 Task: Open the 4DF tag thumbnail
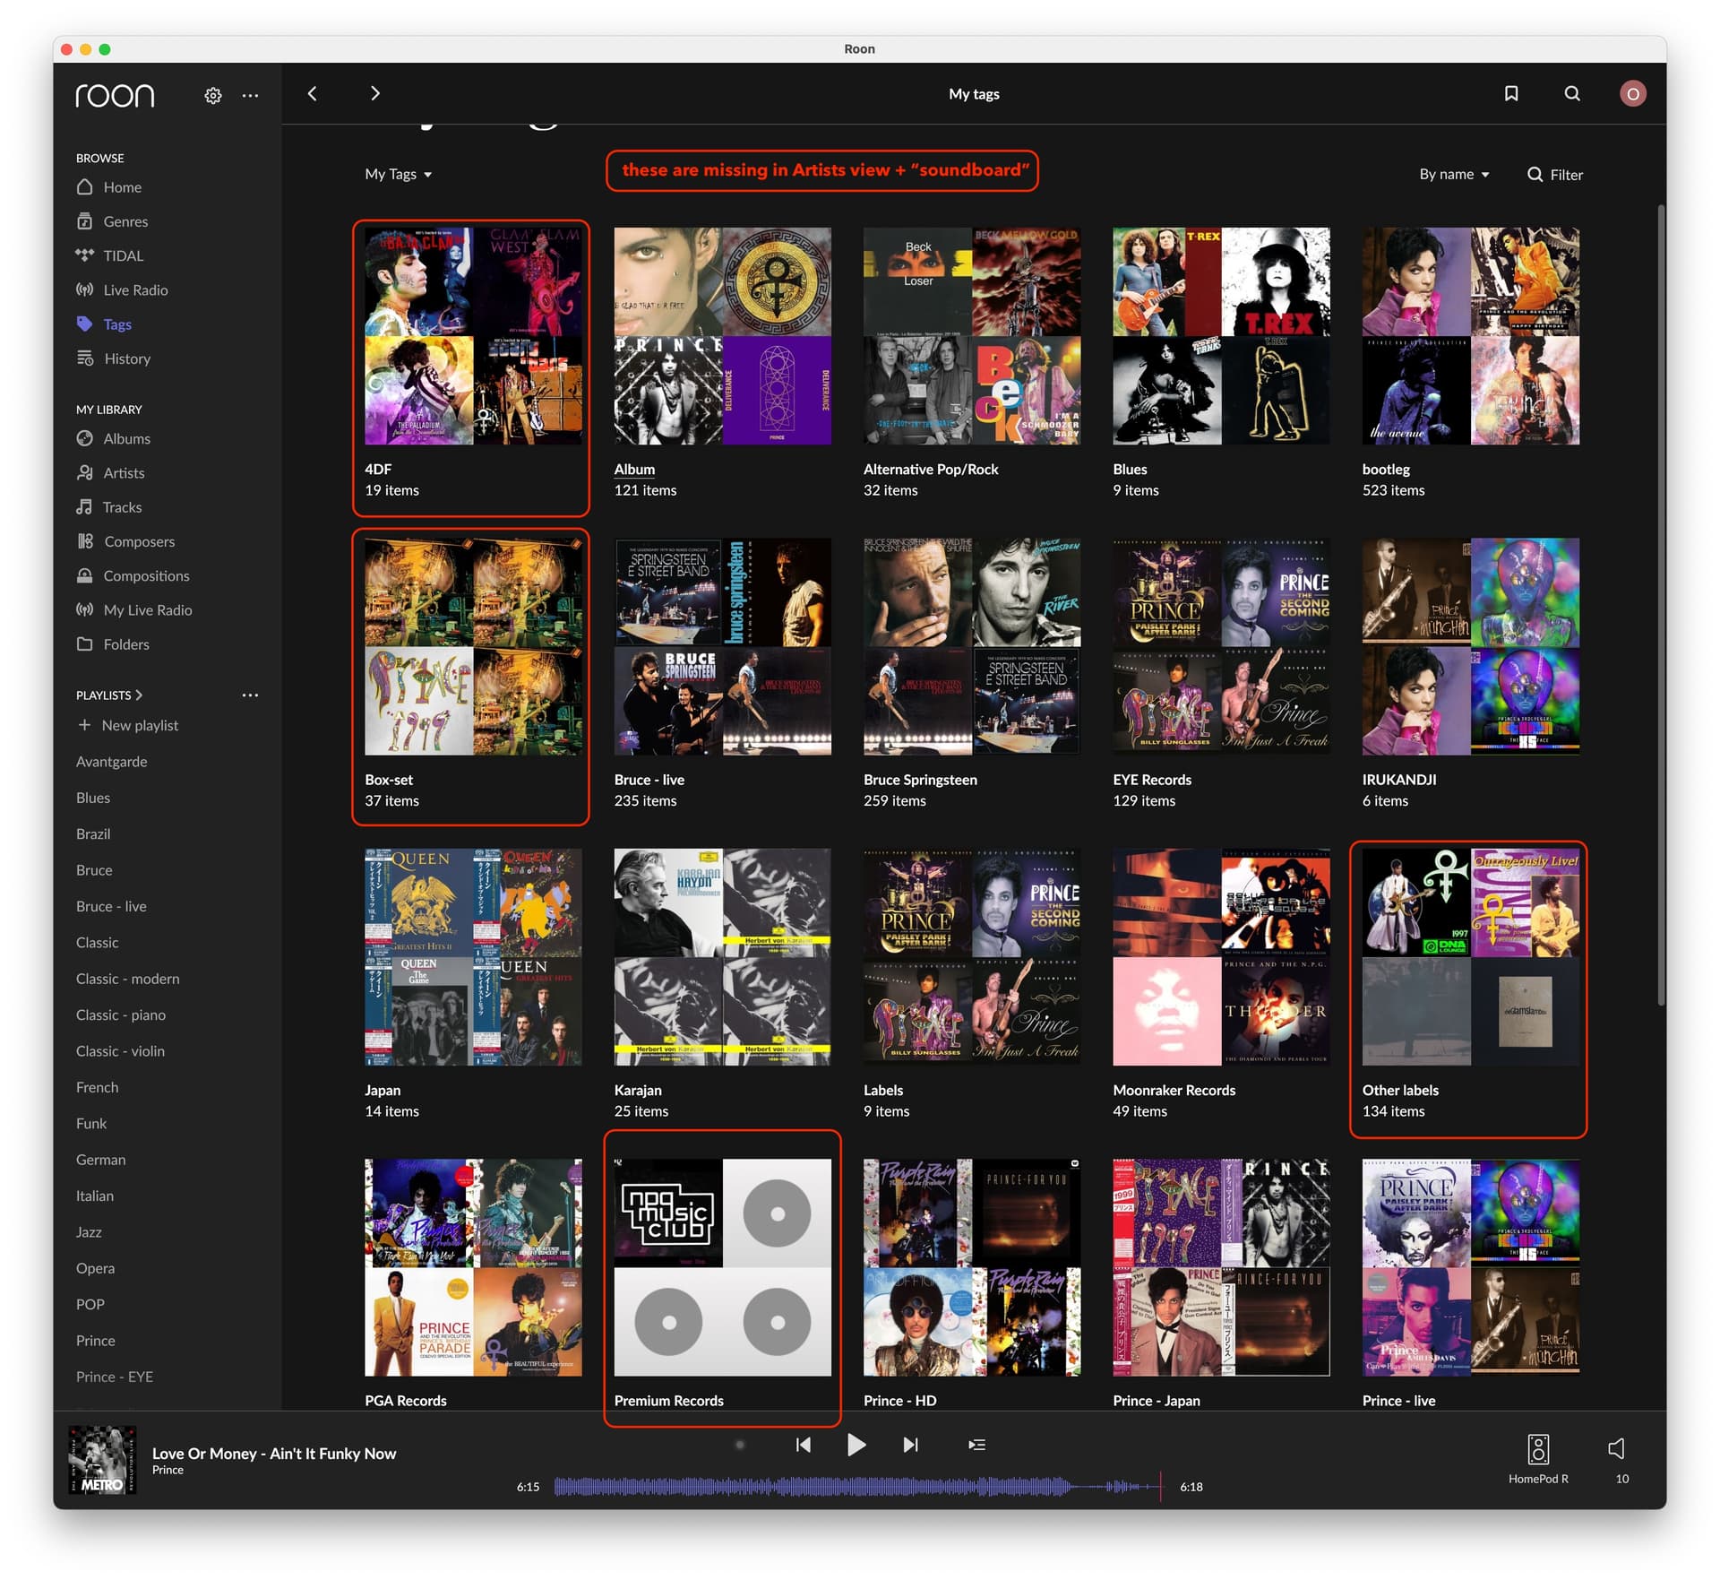[x=473, y=336]
